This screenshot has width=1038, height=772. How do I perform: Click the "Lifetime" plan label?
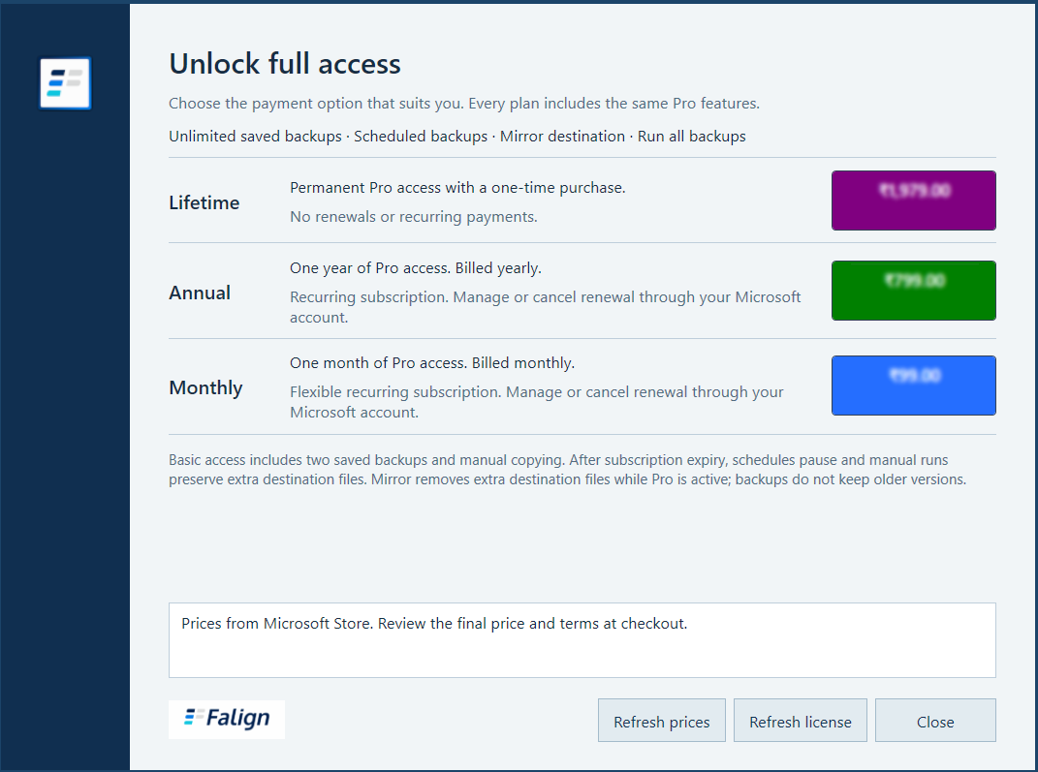204,202
